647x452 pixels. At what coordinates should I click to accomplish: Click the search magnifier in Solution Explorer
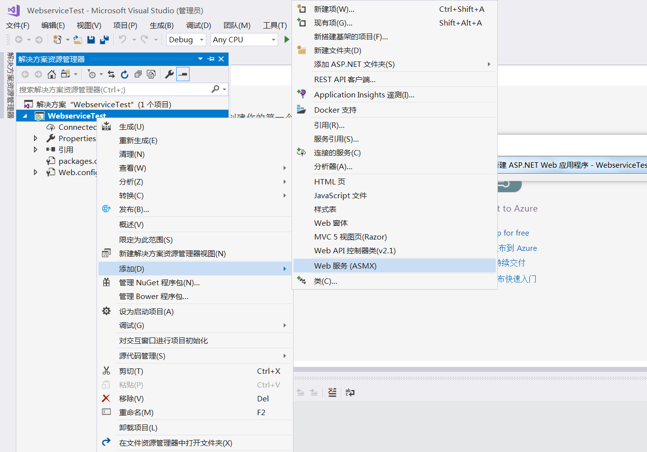(215, 89)
